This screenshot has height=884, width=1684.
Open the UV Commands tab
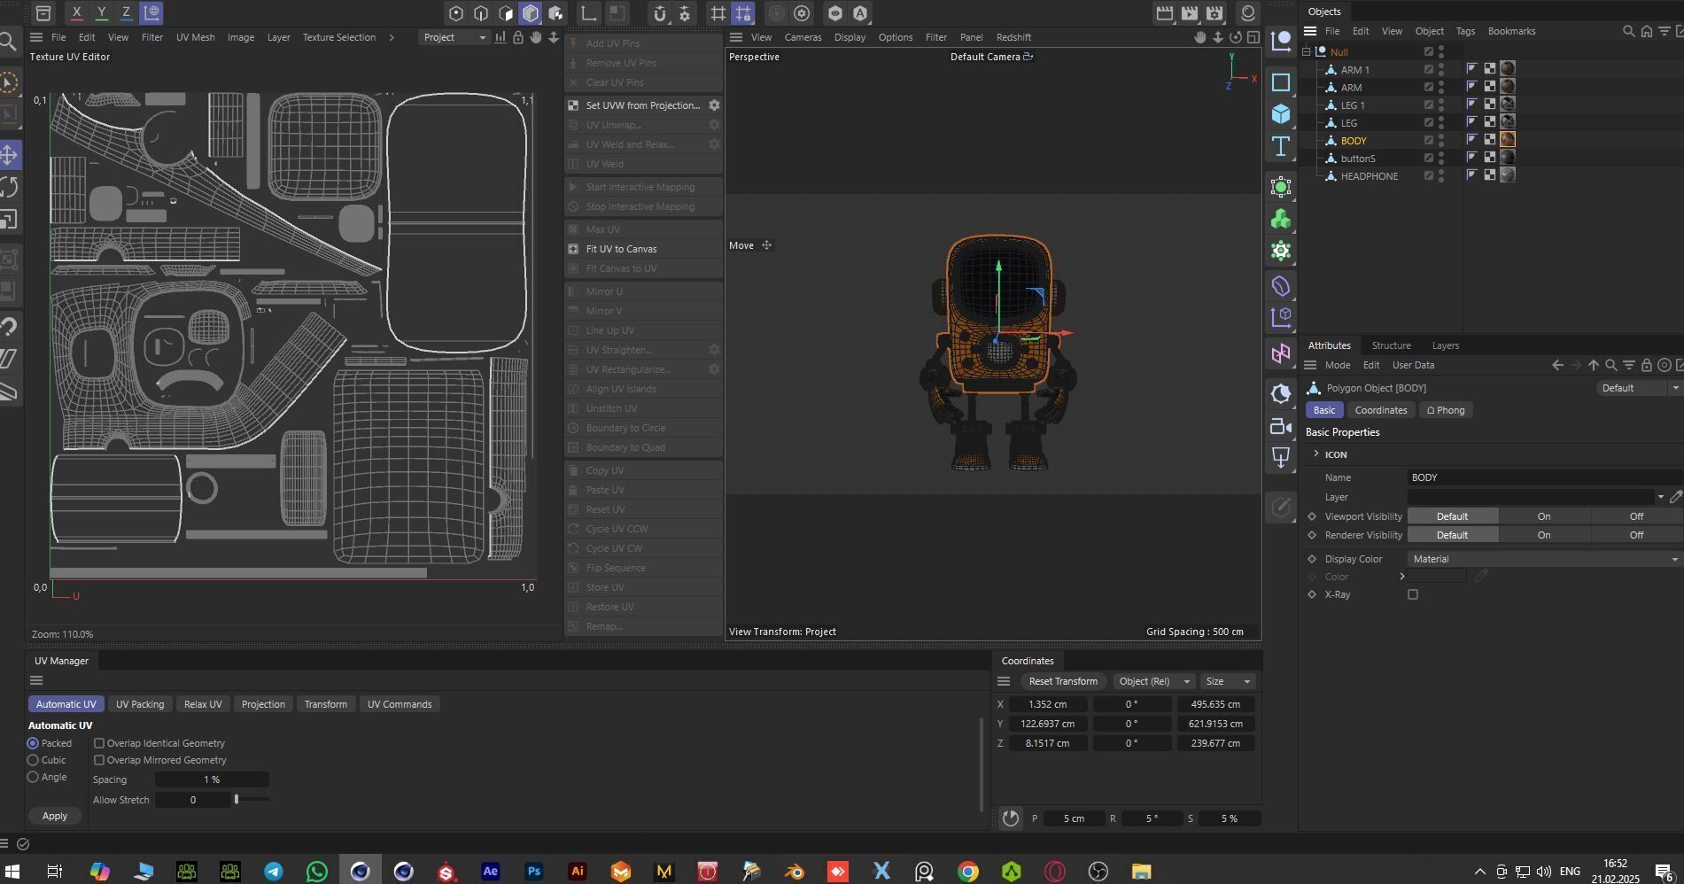[400, 704]
